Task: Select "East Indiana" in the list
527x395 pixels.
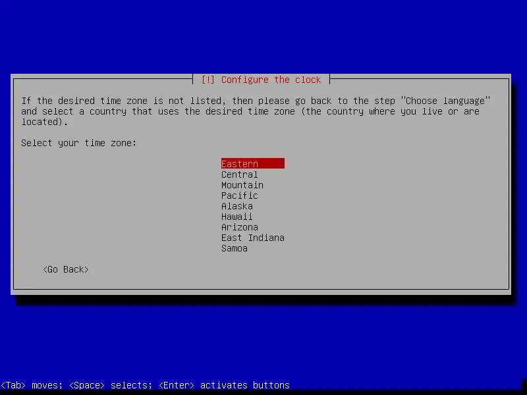Action: point(252,237)
